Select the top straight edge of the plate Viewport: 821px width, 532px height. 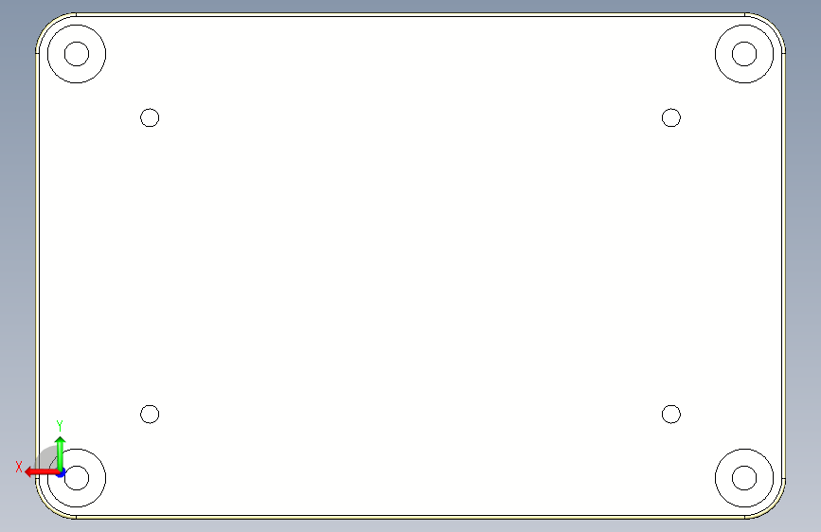coord(411,14)
